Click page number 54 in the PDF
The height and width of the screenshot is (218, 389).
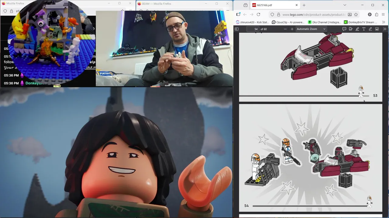(246, 206)
